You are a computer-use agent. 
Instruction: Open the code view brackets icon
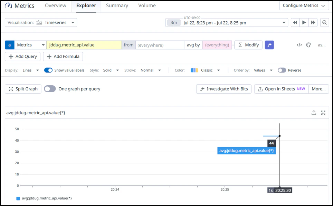[x=299, y=45]
